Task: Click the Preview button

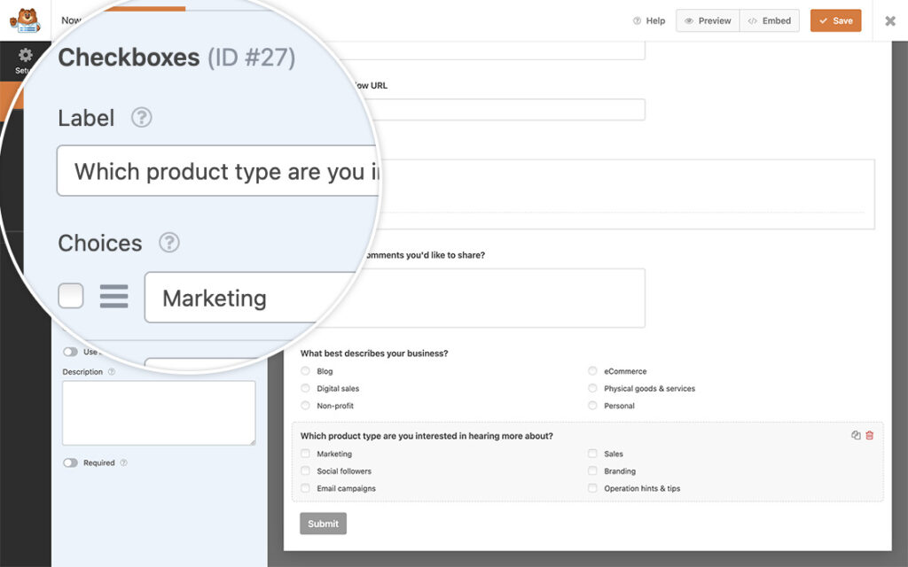Action: tap(708, 21)
